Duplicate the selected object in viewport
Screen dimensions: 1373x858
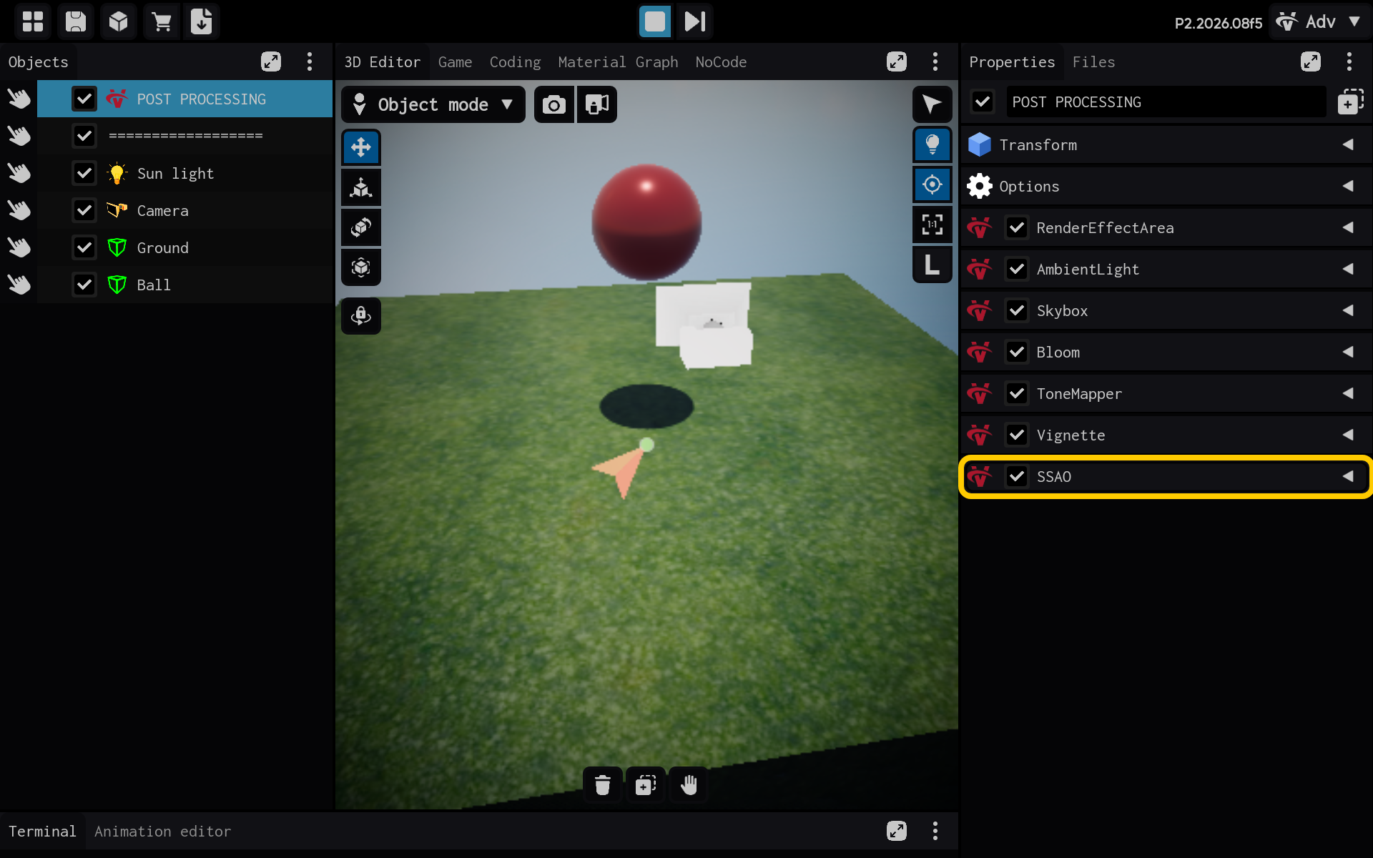tap(646, 785)
